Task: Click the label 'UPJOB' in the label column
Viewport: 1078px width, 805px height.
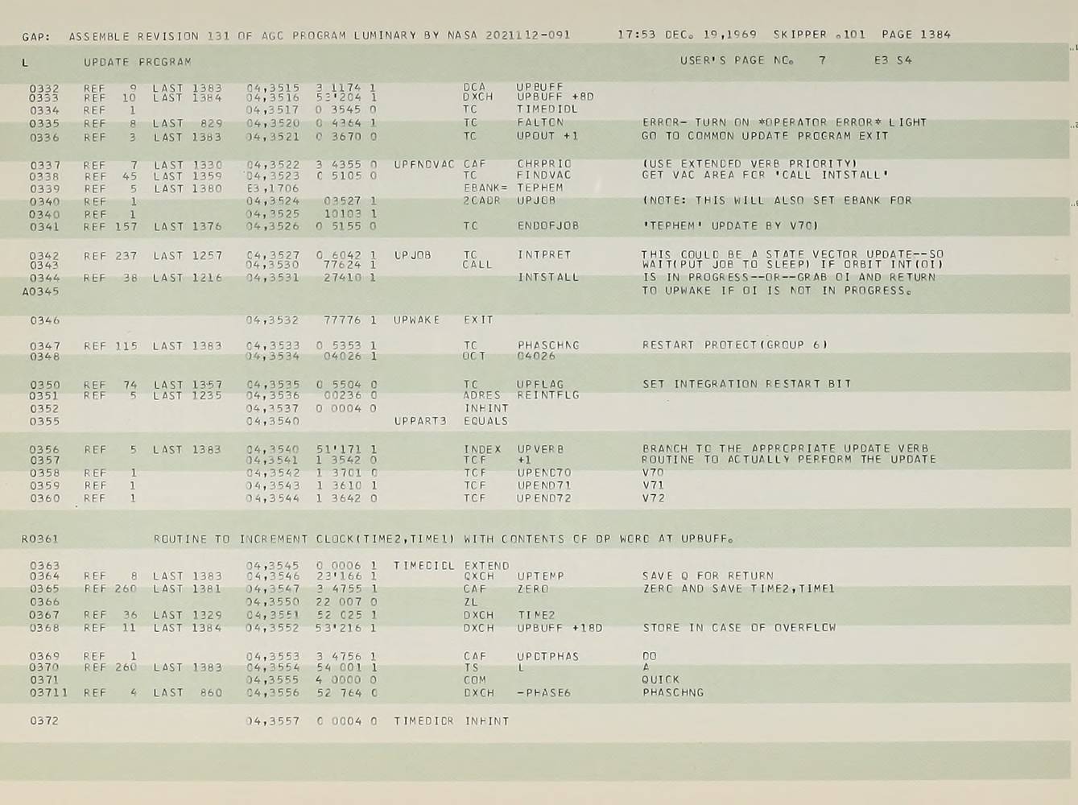Action: pyautogui.click(x=412, y=255)
